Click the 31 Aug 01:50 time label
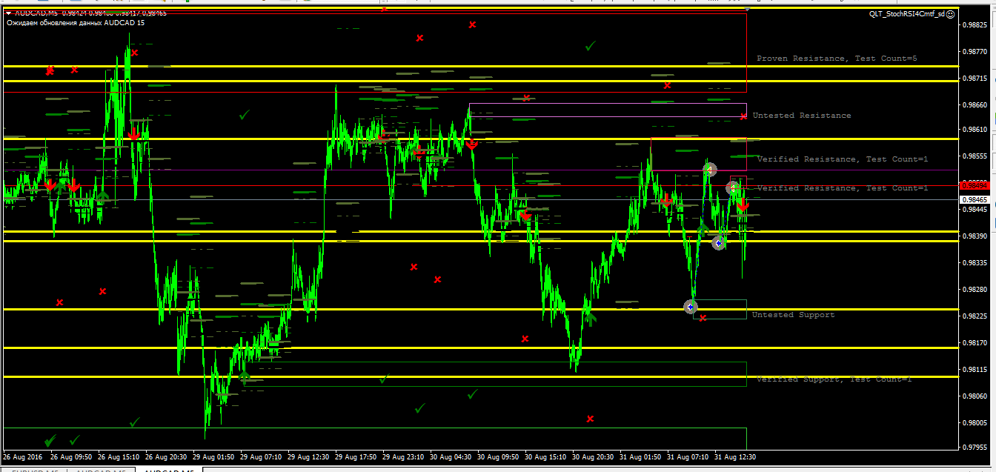This screenshot has height=472, width=996. (641, 457)
